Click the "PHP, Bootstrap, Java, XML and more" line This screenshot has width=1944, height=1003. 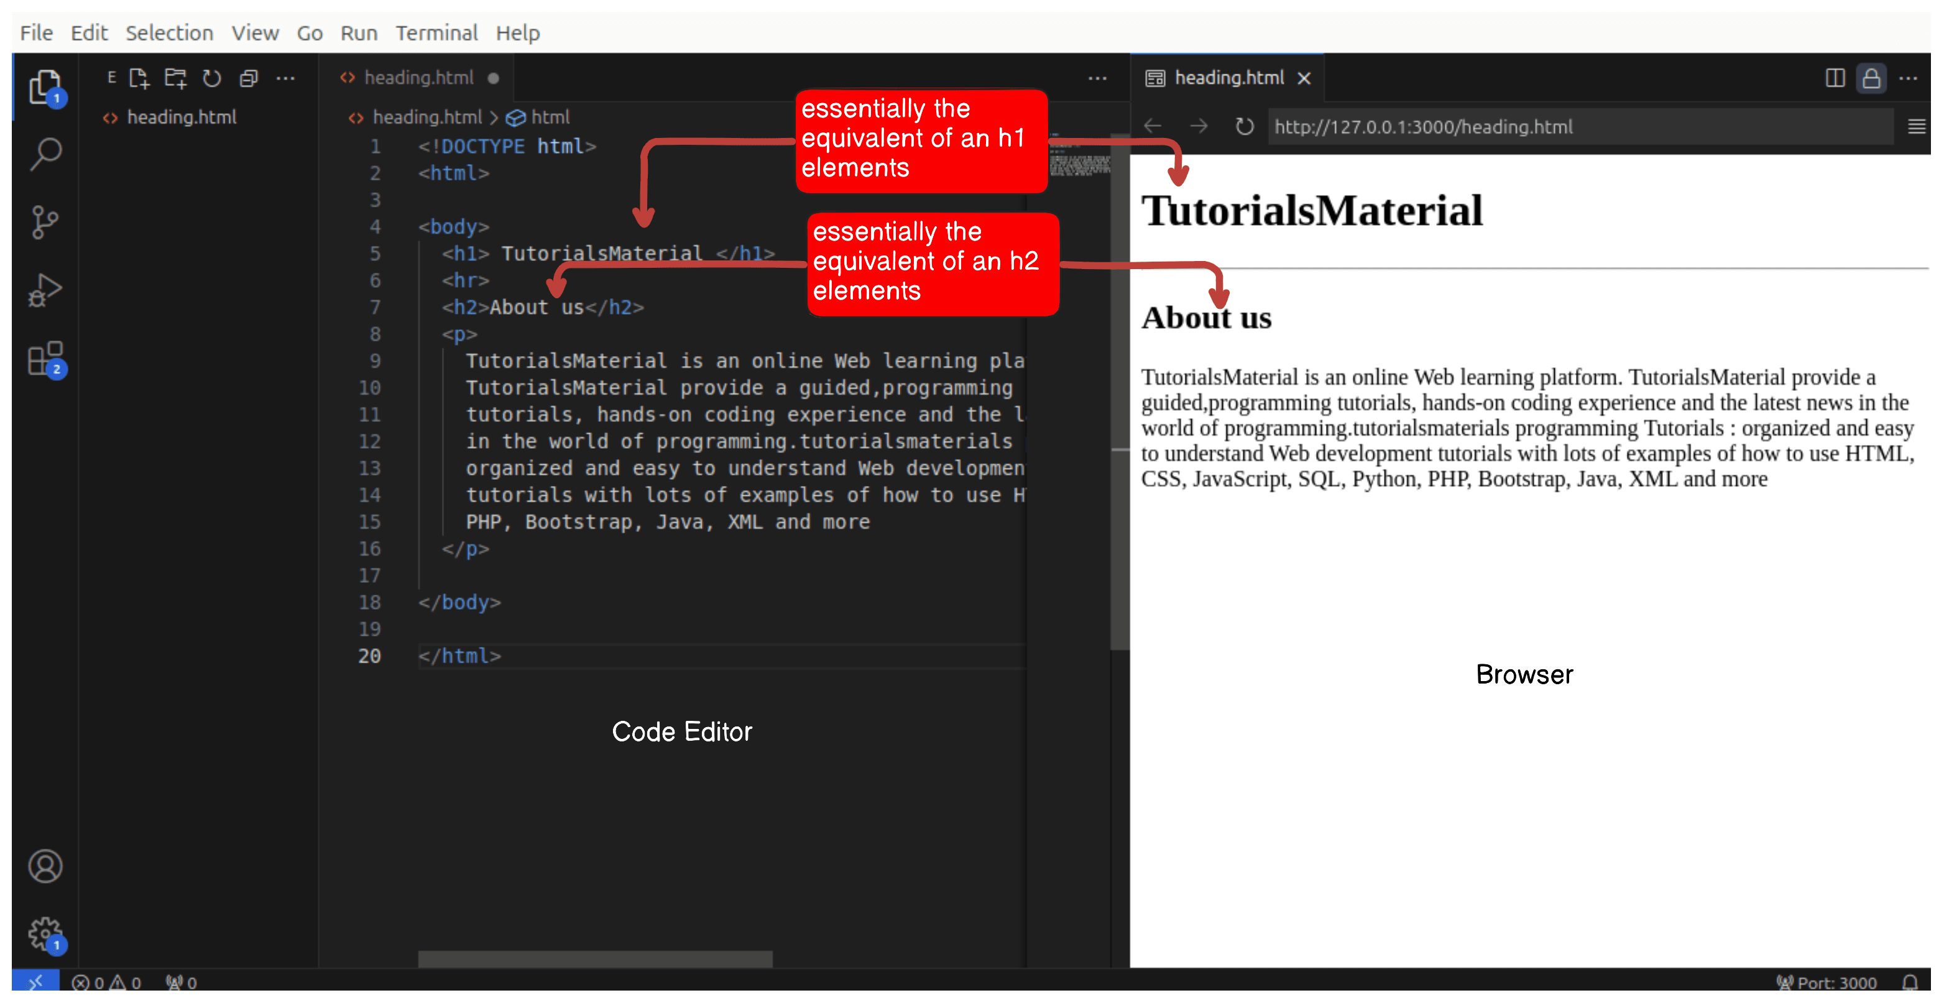pyautogui.click(x=668, y=522)
